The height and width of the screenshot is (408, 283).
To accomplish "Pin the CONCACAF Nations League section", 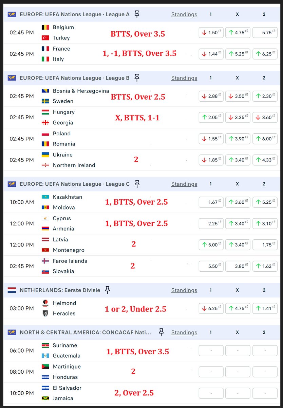I will (x=161, y=332).
